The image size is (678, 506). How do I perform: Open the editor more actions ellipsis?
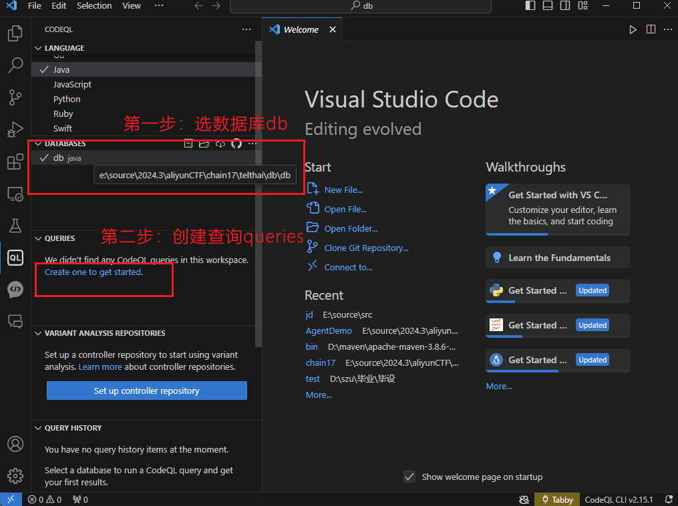667,29
